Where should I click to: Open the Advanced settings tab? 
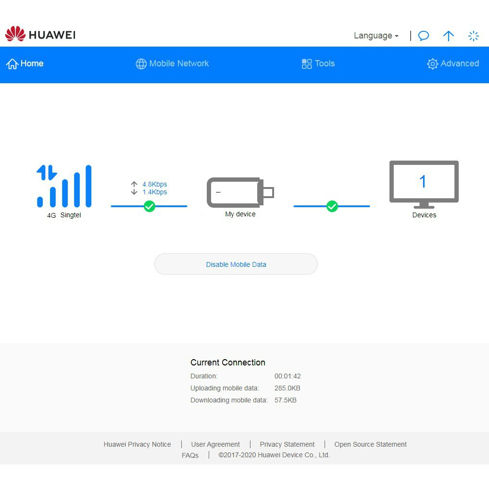coord(453,63)
